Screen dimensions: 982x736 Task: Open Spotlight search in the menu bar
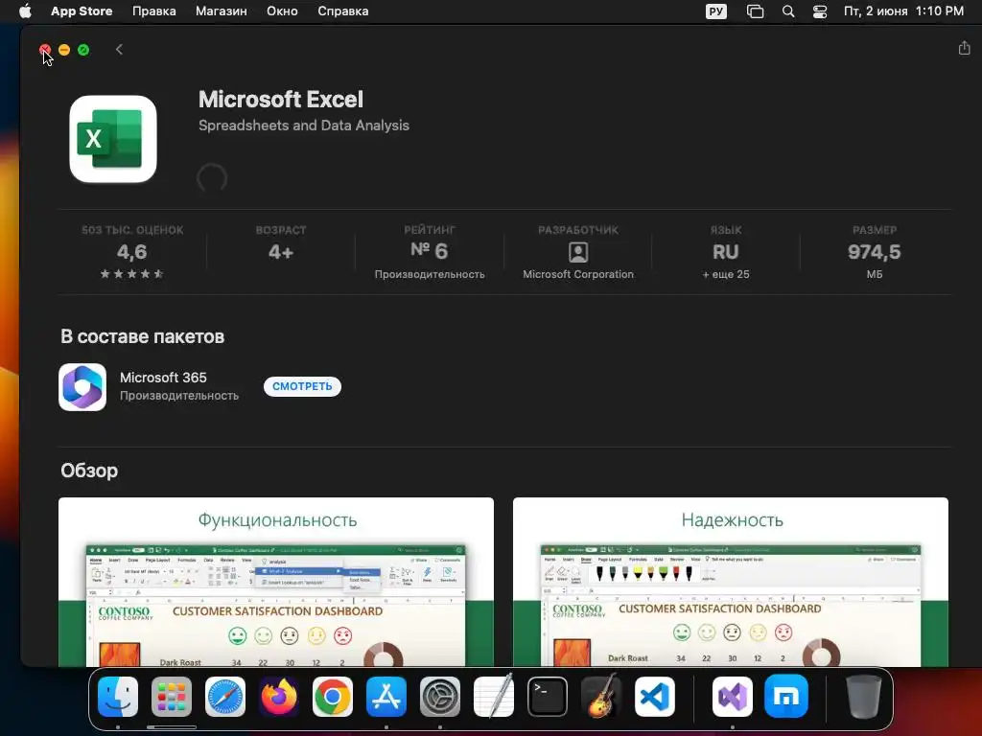pos(788,11)
